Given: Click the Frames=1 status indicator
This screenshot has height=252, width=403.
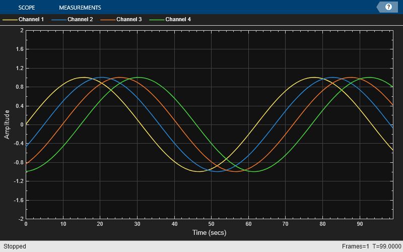Looking at the screenshot, I should [x=356, y=246].
